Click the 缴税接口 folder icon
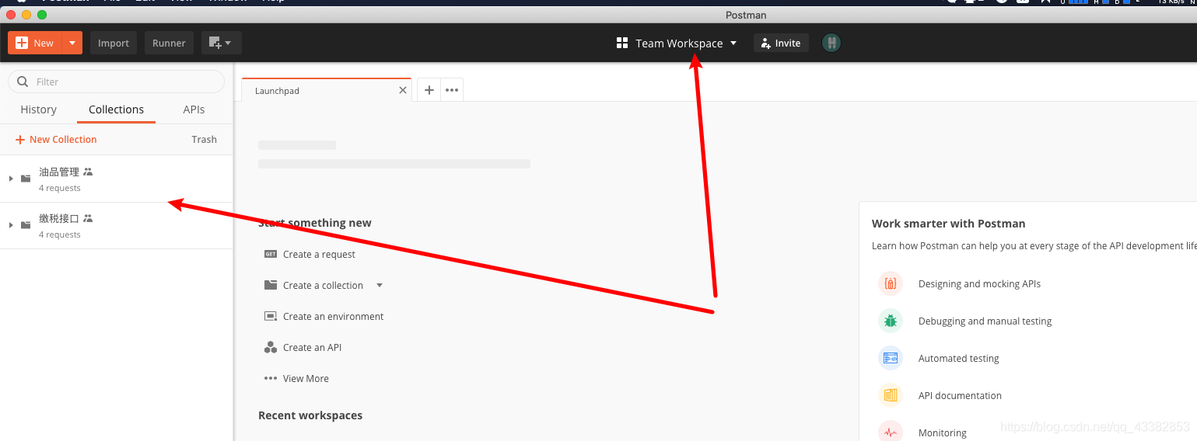 pos(26,225)
